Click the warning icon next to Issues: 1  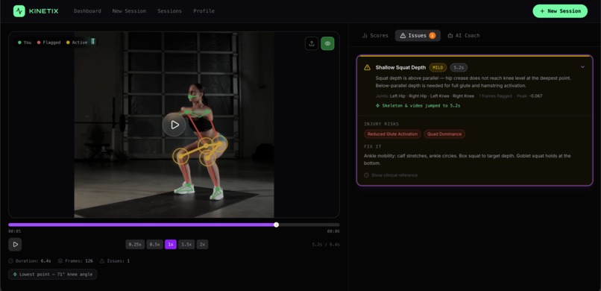pos(102,260)
